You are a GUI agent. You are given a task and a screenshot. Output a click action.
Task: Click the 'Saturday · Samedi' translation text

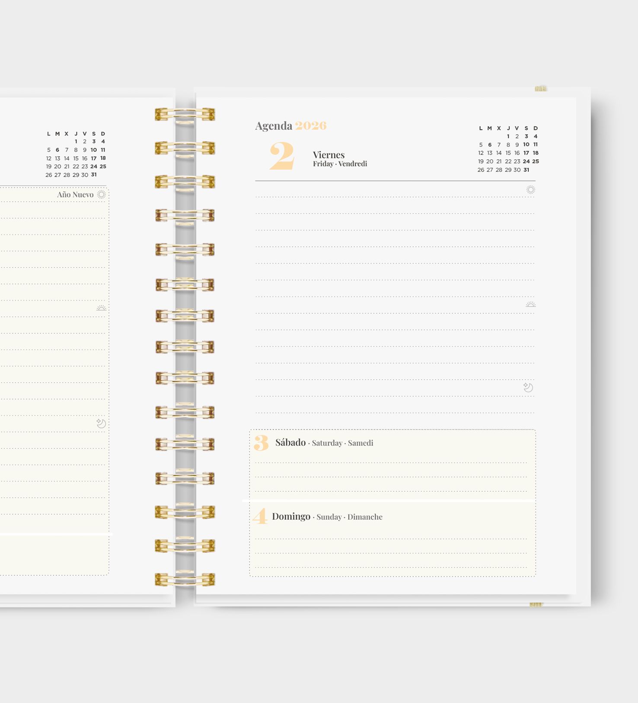(342, 443)
